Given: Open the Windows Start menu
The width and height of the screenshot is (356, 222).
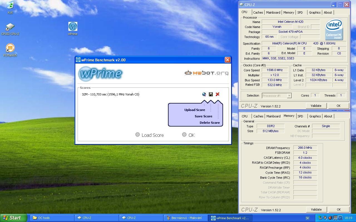Looking at the screenshot, I should 13,218.
